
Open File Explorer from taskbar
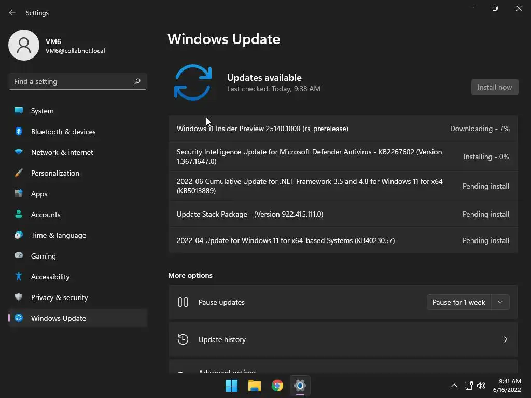click(254, 386)
